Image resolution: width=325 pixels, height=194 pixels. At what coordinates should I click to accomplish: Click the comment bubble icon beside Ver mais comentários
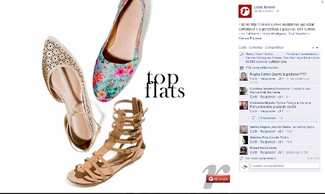click(242, 159)
